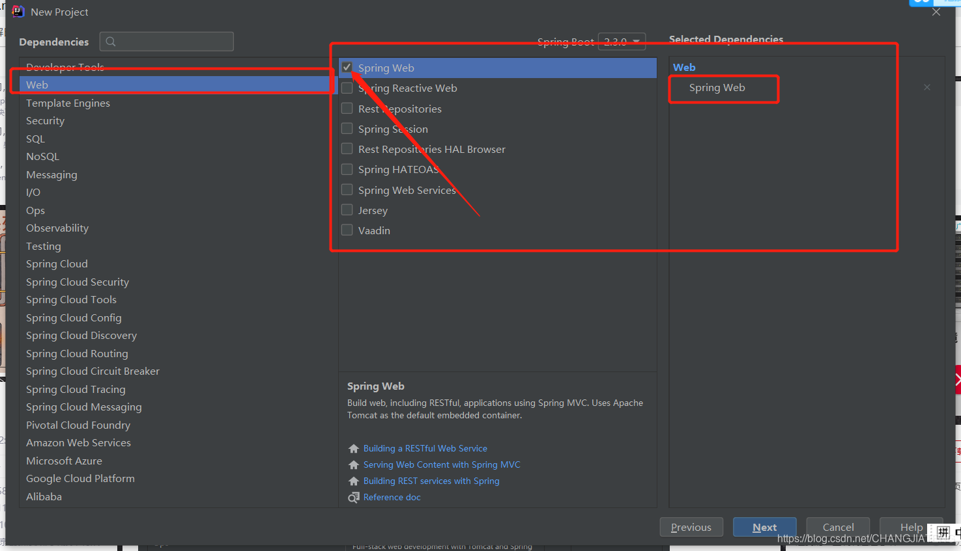Click the home icon beside Serving Web Content
Viewport: 961px width, 551px height.
click(x=354, y=465)
